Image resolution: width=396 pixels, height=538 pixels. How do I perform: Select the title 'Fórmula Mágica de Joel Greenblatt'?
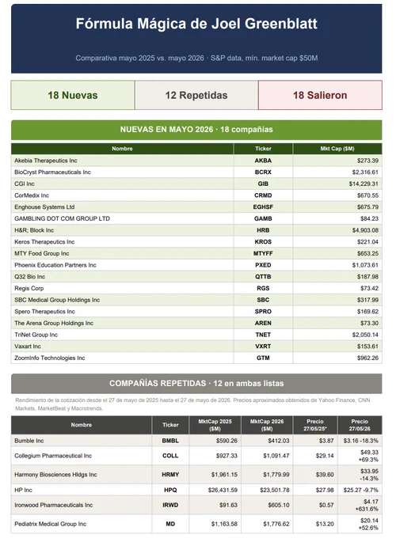196,24
